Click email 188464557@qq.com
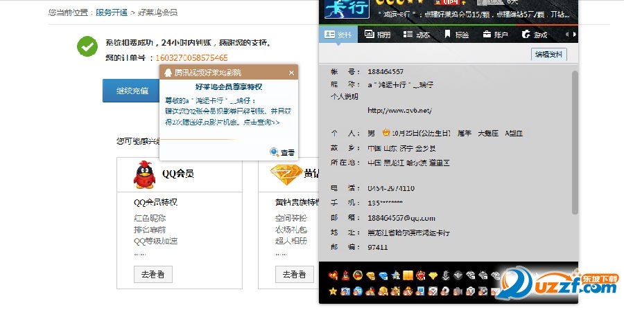The height and width of the screenshot is (310, 624). point(401,218)
